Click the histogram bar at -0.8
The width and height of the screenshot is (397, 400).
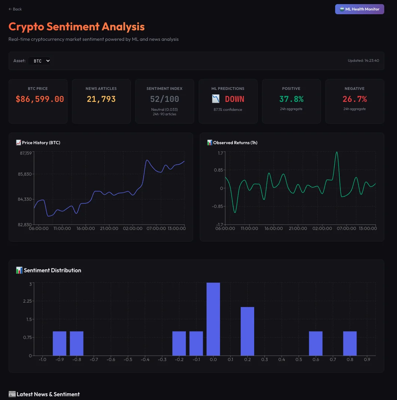[x=76, y=343]
